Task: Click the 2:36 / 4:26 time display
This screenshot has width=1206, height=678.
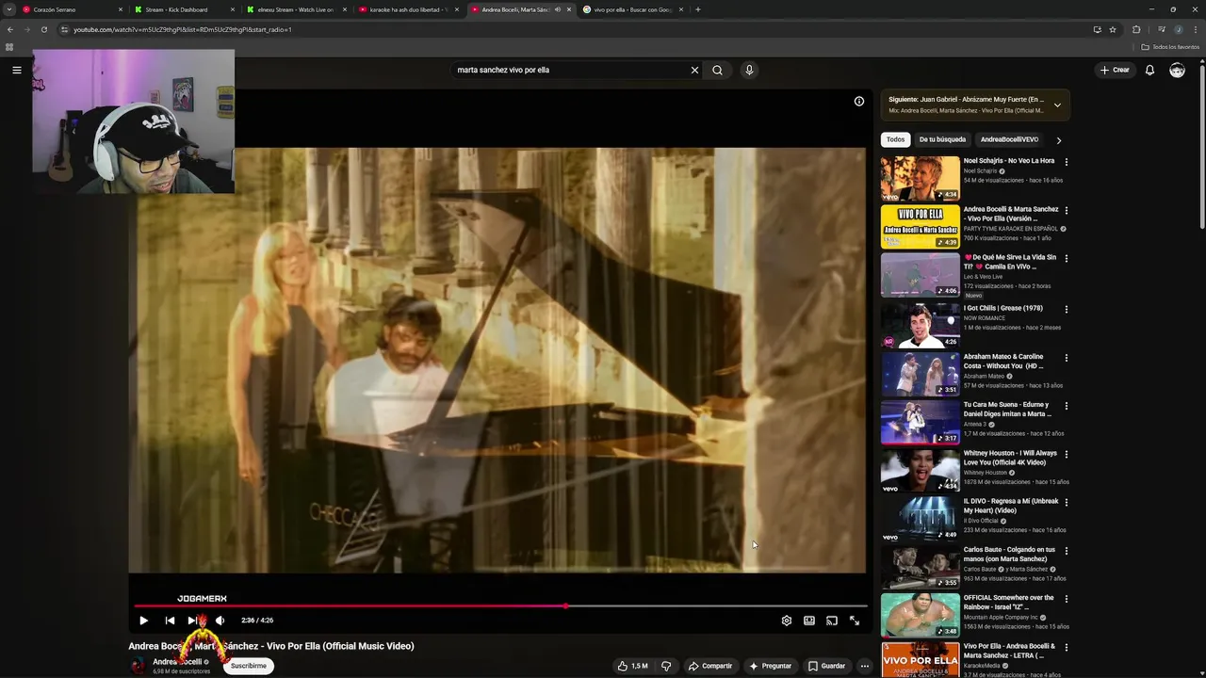Action: 257,621
